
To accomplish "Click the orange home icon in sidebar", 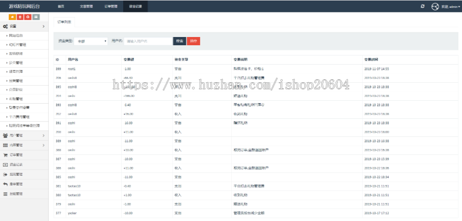I will point(12,17).
